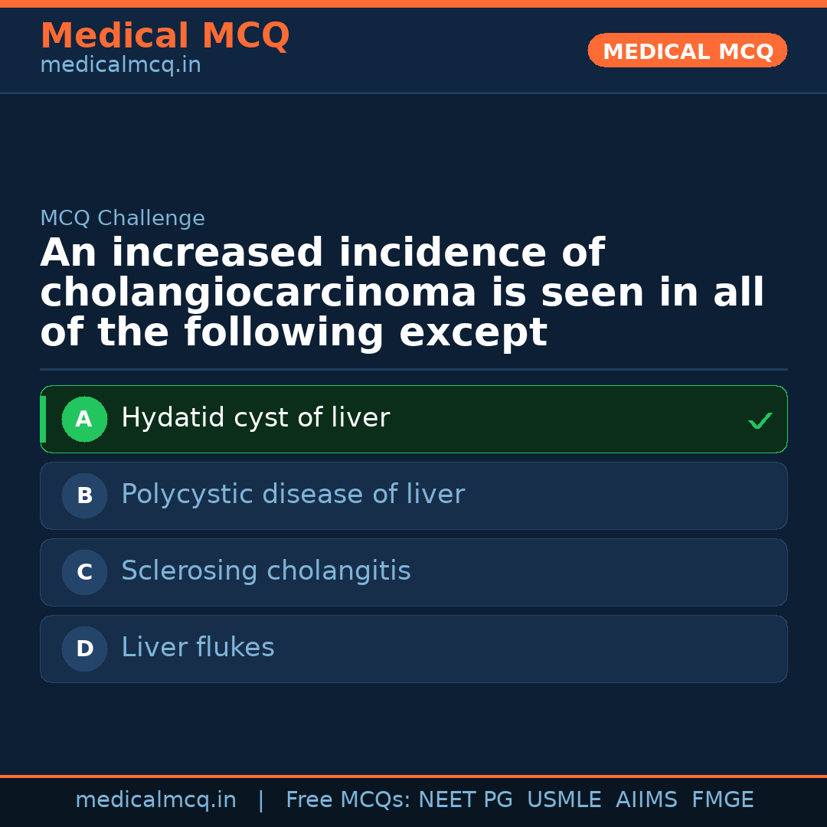Screen dimensions: 827x827
Task: Click the orange "MEDICAL MCQ" badge
Action: 687,51
